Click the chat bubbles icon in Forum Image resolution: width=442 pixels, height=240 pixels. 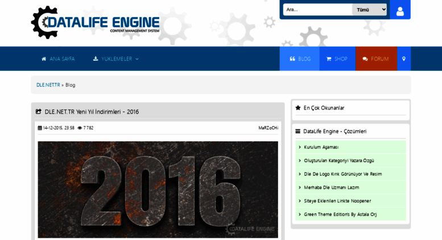pos(365,59)
